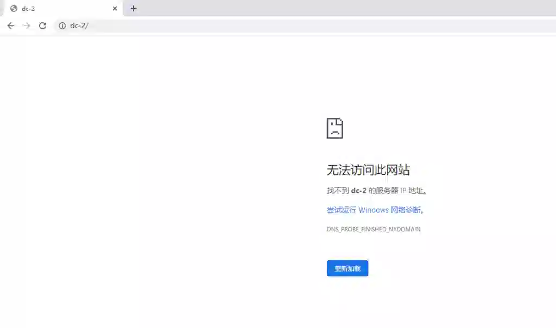Click the forward navigation arrow
This screenshot has width=556, height=328.
26,26
